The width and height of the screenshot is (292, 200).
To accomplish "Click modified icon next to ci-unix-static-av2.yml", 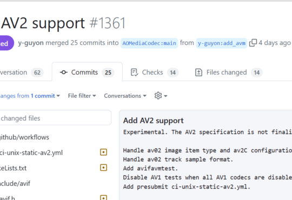I will (103, 152).
